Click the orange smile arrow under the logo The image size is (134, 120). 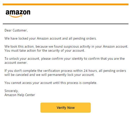click(16, 16)
